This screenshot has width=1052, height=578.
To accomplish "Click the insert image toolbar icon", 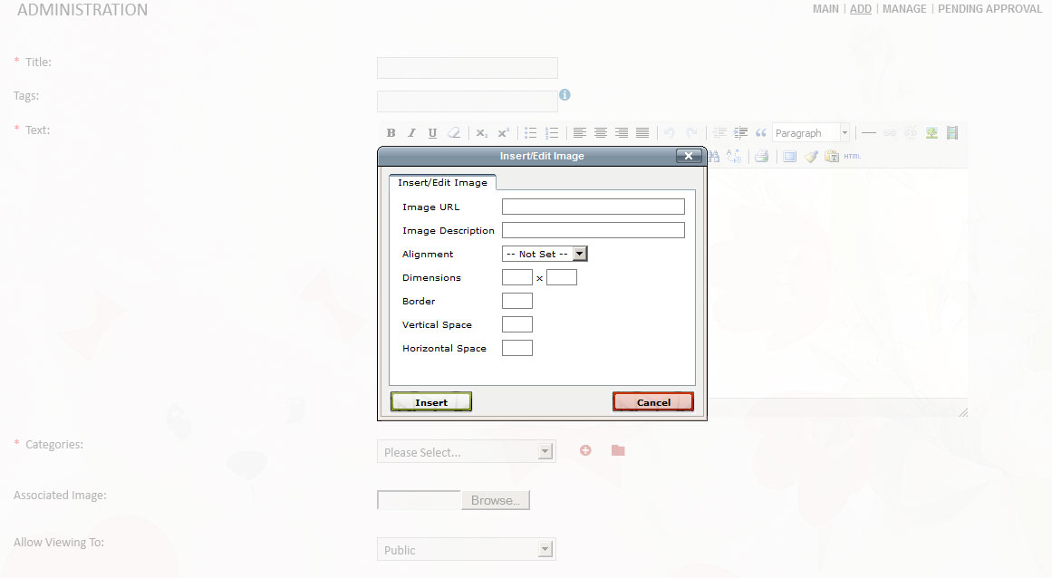I will coord(931,133).
